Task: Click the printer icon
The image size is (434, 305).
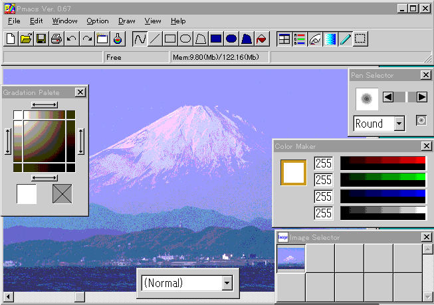Action: click(56, 39)
